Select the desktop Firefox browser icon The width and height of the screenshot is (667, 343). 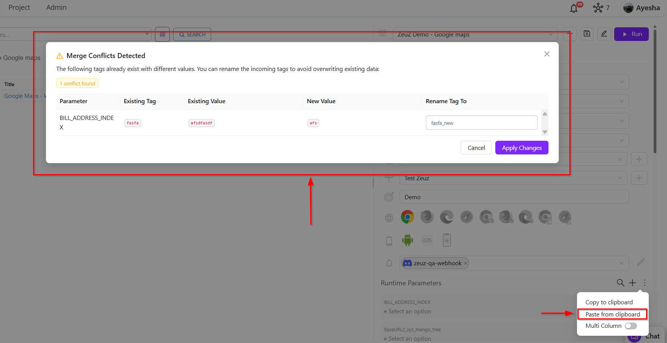[427, 217]
